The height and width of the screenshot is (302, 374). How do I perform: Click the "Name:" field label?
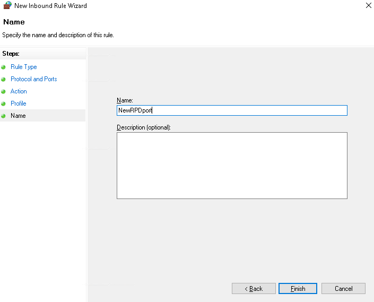point(125,100)
